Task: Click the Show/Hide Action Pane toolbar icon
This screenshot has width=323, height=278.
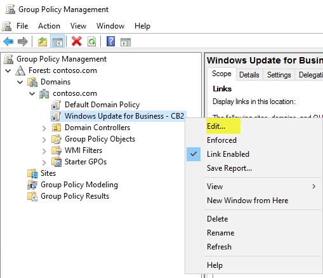Action: [x=126, y=42]
